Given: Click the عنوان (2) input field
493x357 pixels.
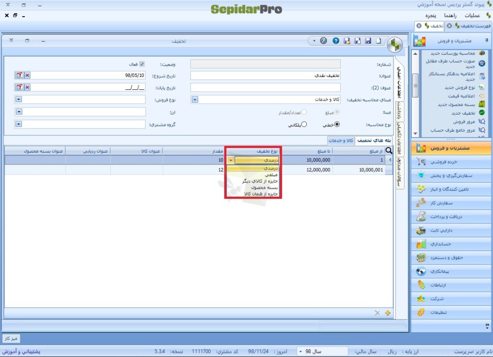Looking at the screenshot, I should click(x=266, y=87).
